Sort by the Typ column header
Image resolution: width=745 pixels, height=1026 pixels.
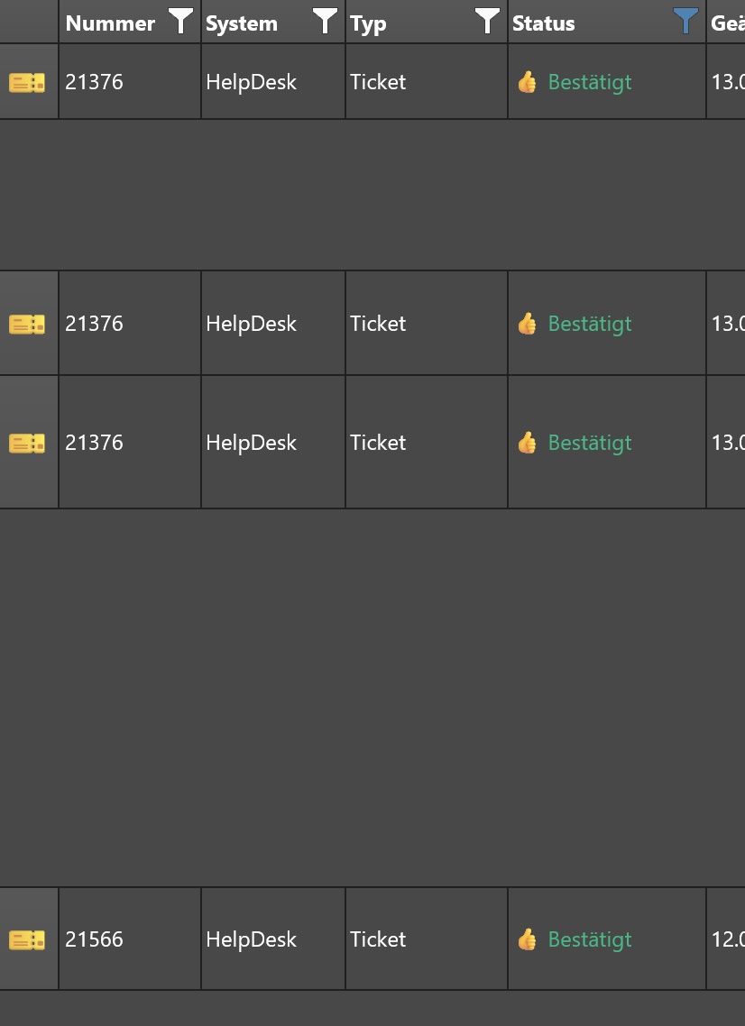pyautogui.click(x=368, y=24)
